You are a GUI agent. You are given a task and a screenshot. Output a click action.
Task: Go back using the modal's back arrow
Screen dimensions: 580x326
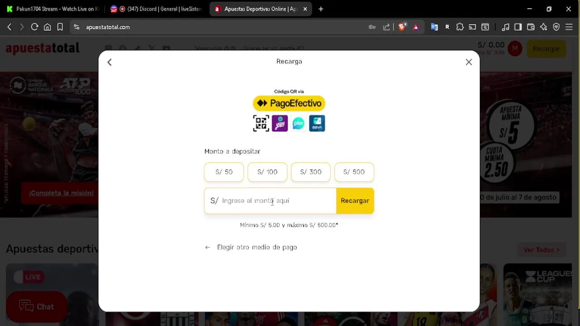point(109,62)
